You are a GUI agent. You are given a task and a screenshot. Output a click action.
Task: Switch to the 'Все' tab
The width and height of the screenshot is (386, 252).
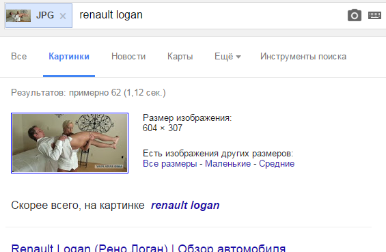point(19,57)
